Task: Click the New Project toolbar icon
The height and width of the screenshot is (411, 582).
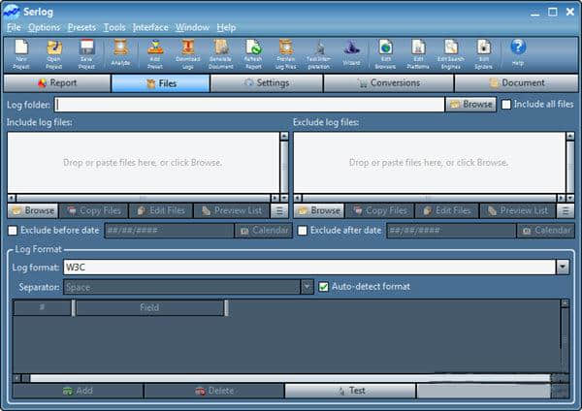Action: pyautogui.click(x=21, y=52)
